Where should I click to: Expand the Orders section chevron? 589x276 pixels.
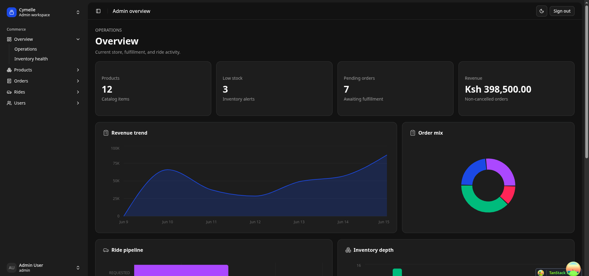(78, 81)
